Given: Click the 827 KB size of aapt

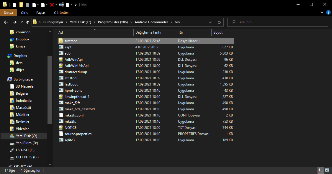Looking at the screenshot, I should point(228,47).
